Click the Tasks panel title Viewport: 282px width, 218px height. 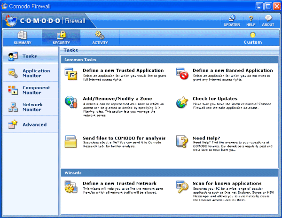click(x=70, y=50)
